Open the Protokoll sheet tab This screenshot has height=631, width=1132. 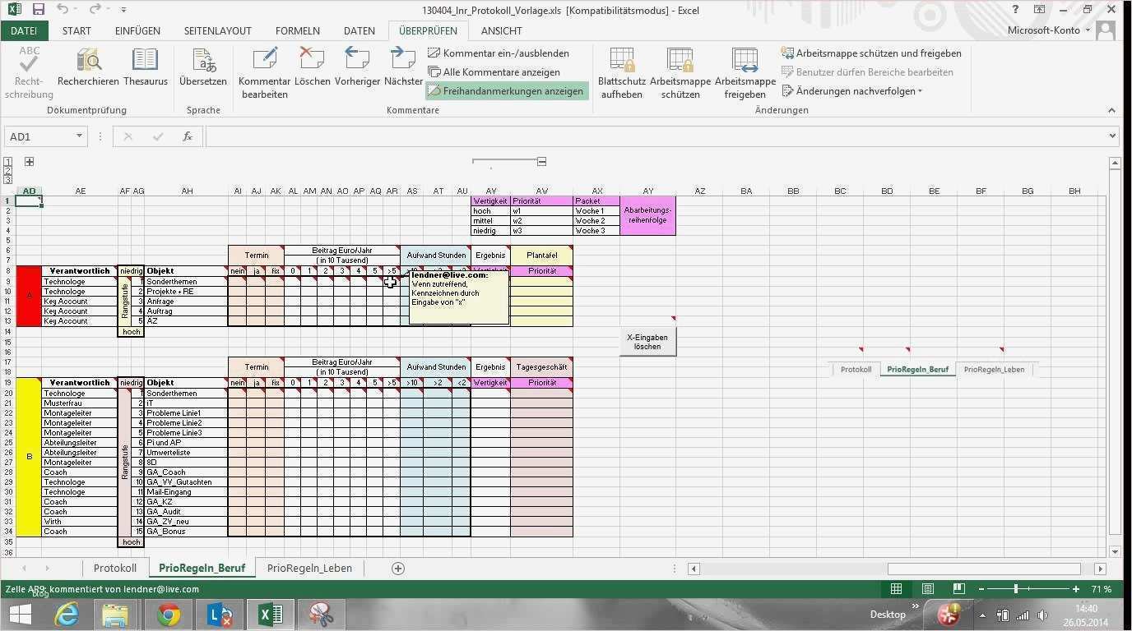(114, 568)
